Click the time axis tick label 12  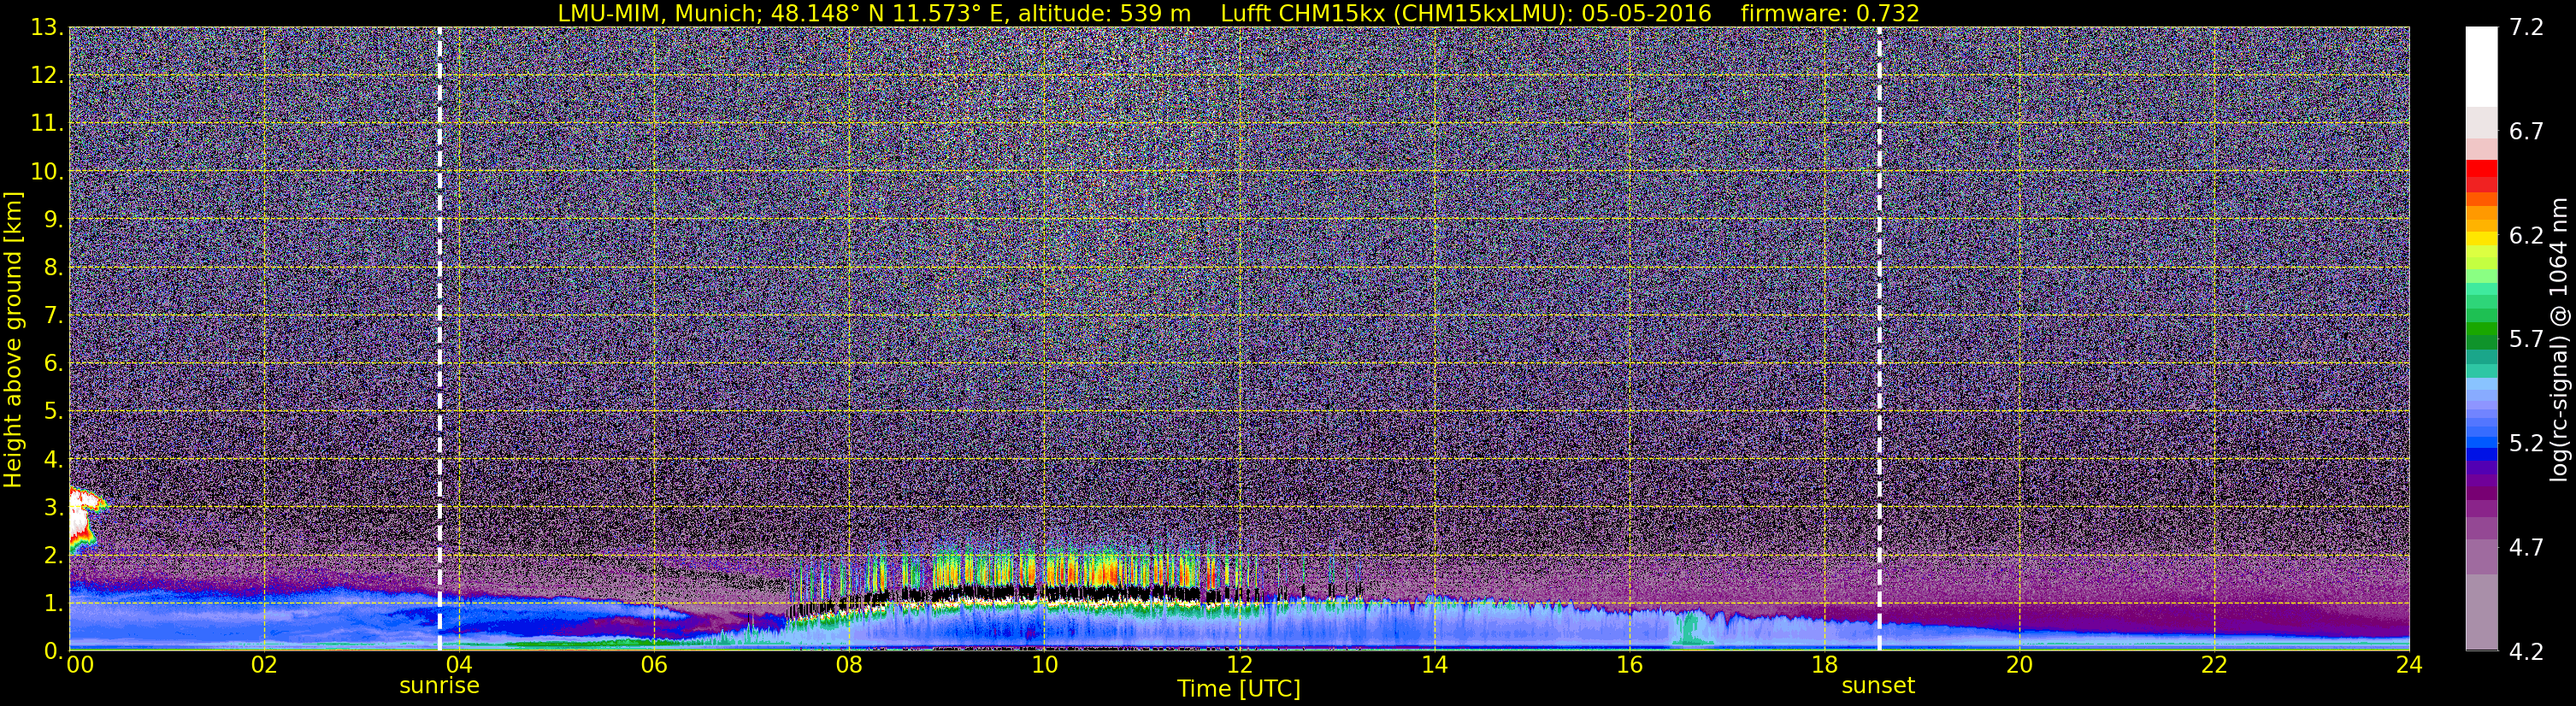[1239, 666]
